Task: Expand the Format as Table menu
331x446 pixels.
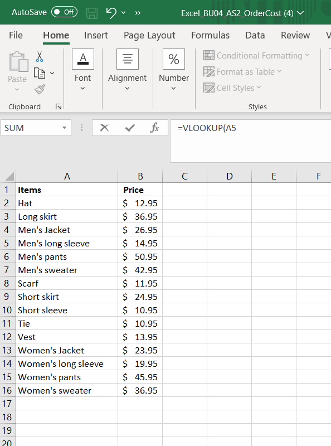Action: (242, 72)
